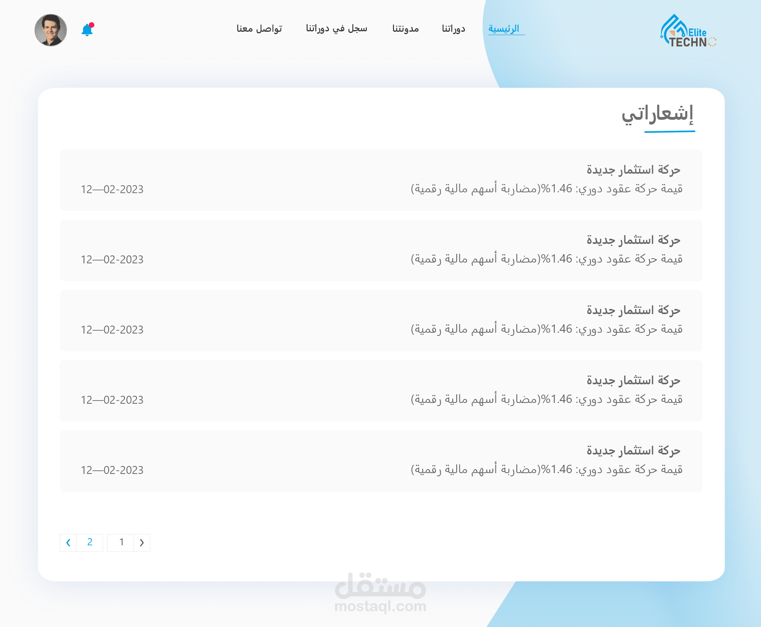Open the fifth notification card

click(x=381, y=461)
